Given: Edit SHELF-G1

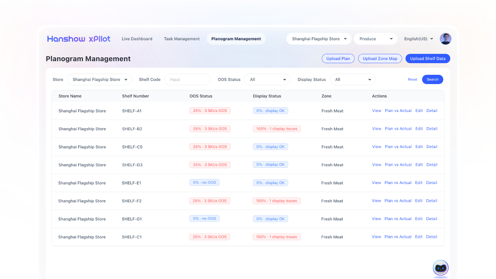Looking at the screenshot, I should 419,219.
